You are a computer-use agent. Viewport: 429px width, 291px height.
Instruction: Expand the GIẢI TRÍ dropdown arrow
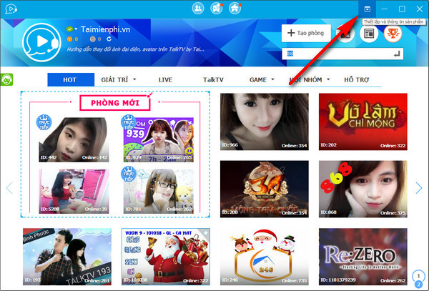pos(134,79)
